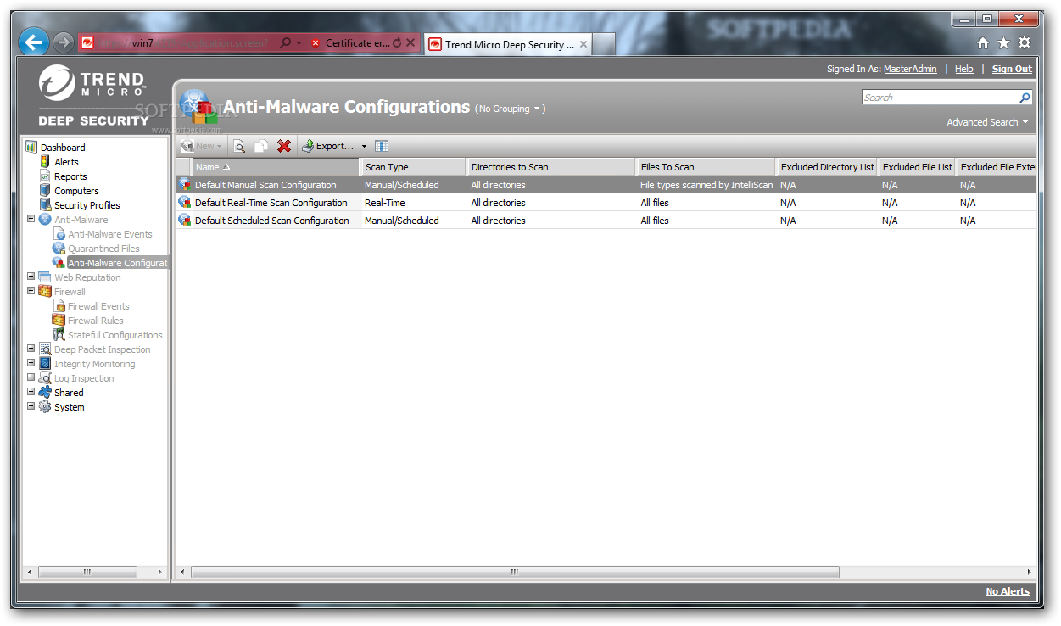Click the table horizontal scrollbar
Image resolution: width=1061 pixels, height=626 pixels.
[515, 573]
